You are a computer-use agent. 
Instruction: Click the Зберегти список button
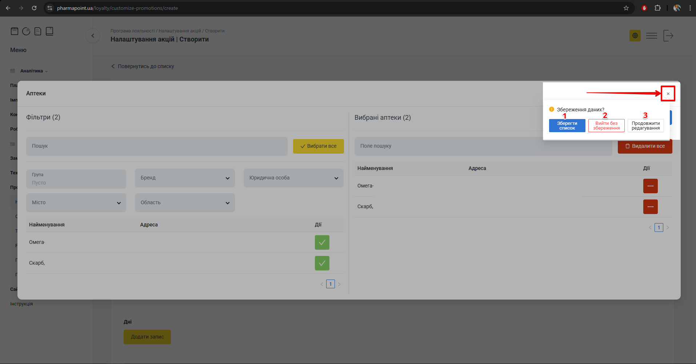[567, 126]
